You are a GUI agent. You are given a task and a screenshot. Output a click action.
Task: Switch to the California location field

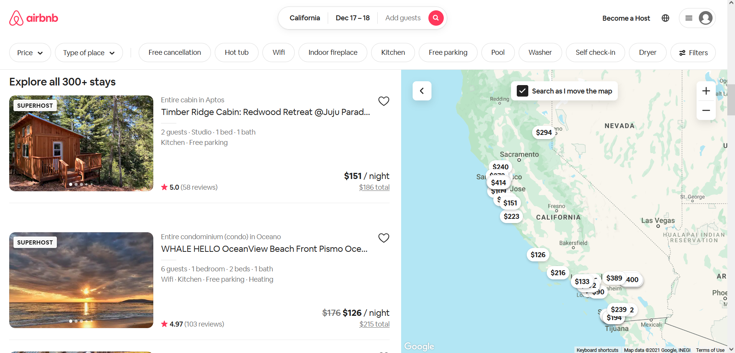(305, 18)
